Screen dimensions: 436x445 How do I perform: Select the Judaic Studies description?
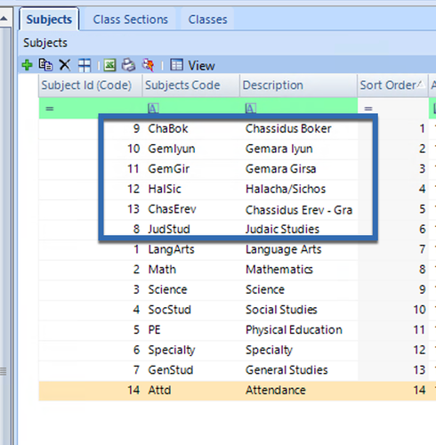[x=298, y=230]
